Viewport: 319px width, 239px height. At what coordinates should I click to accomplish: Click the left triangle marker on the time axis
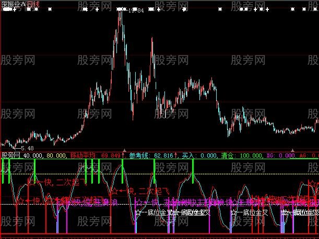[x=124, y=150]
